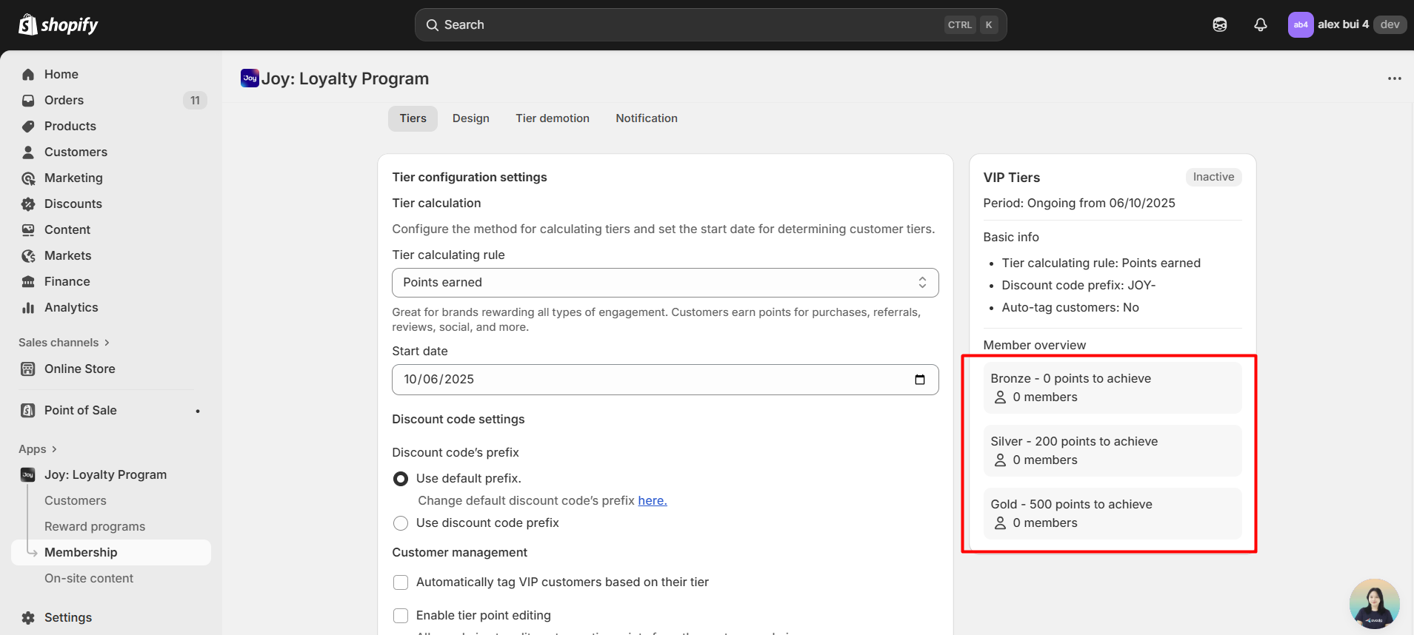Click the Shopify logo
The width and height of the screenshot is (1414, 635).
[x=58, y=25]
